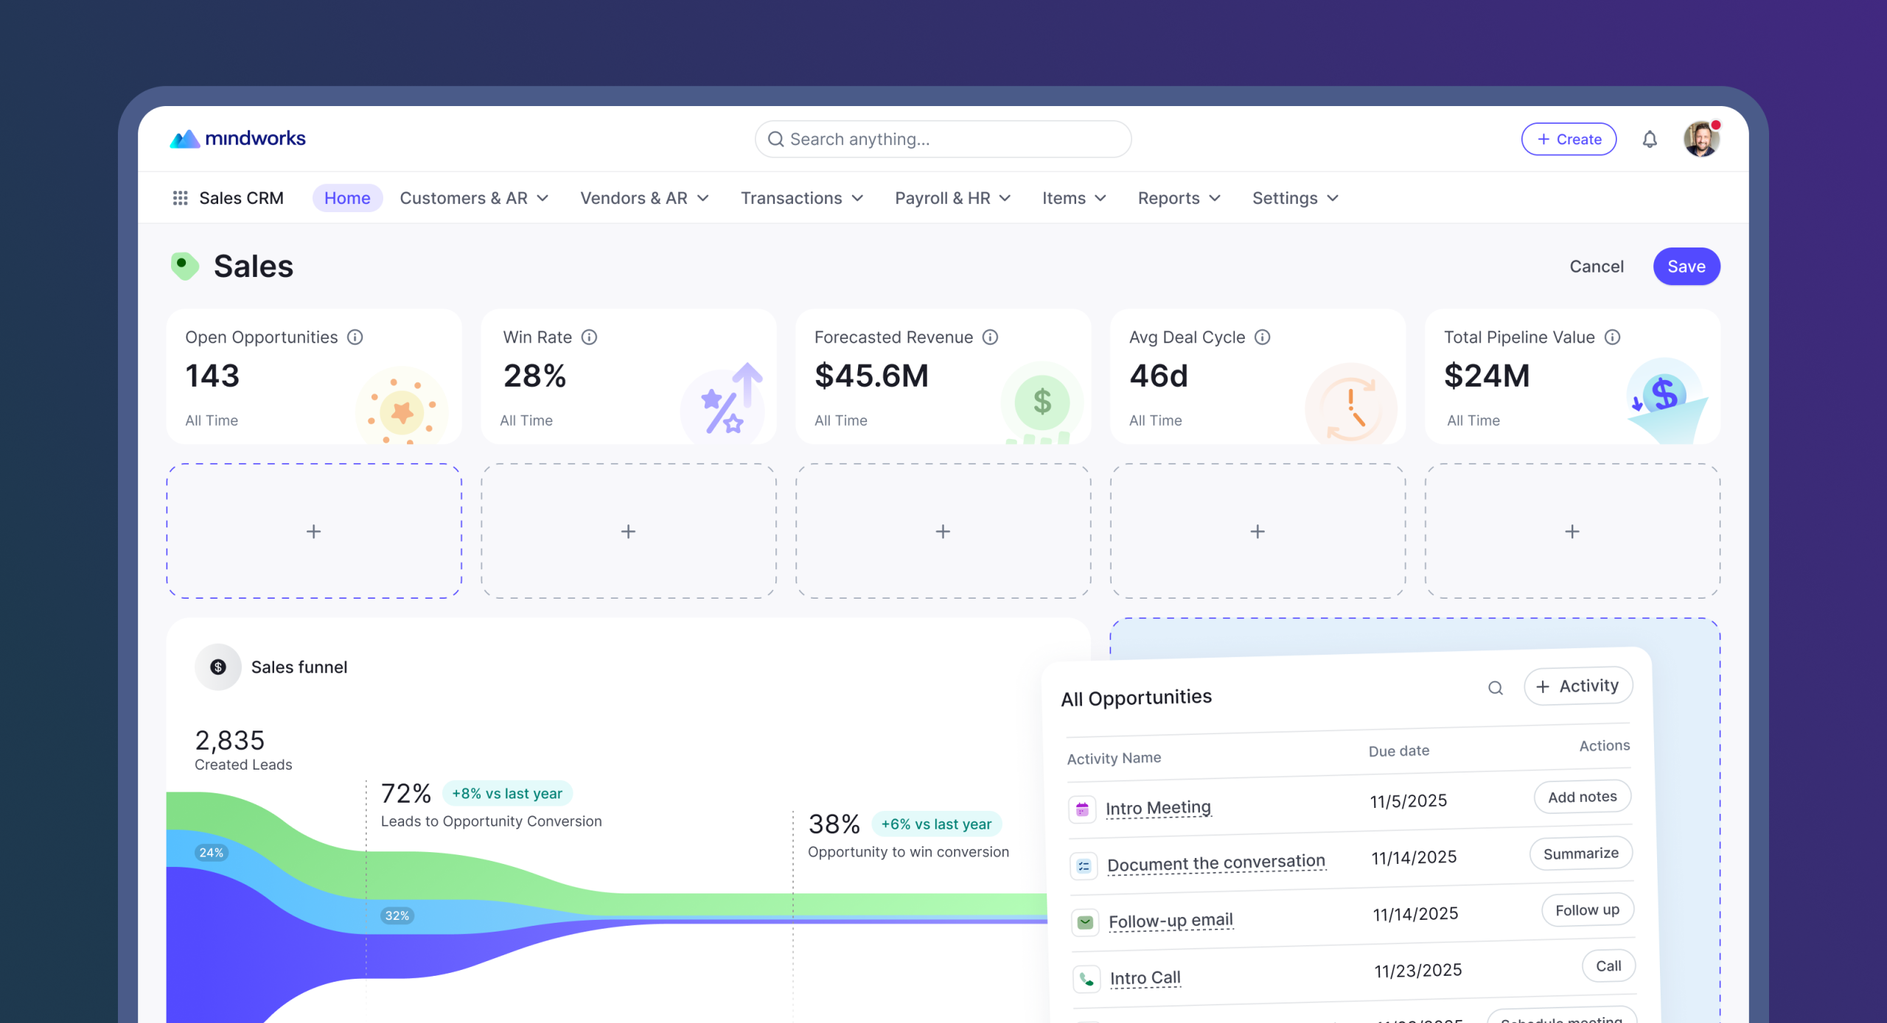Viewport: 1887px width, 1023px height.
Task: Click the notification bell icon
Action: (1650, 139)
